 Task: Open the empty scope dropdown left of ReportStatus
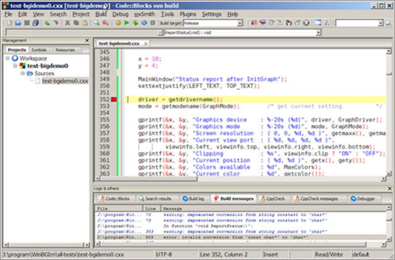(x=160, y=33)
